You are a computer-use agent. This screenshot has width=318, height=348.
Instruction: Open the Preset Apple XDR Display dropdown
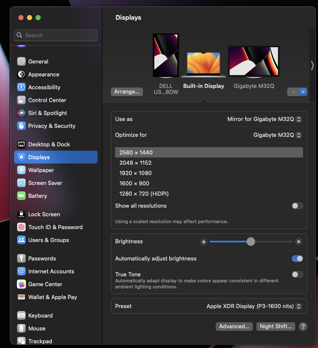click(x=254, y=306)
